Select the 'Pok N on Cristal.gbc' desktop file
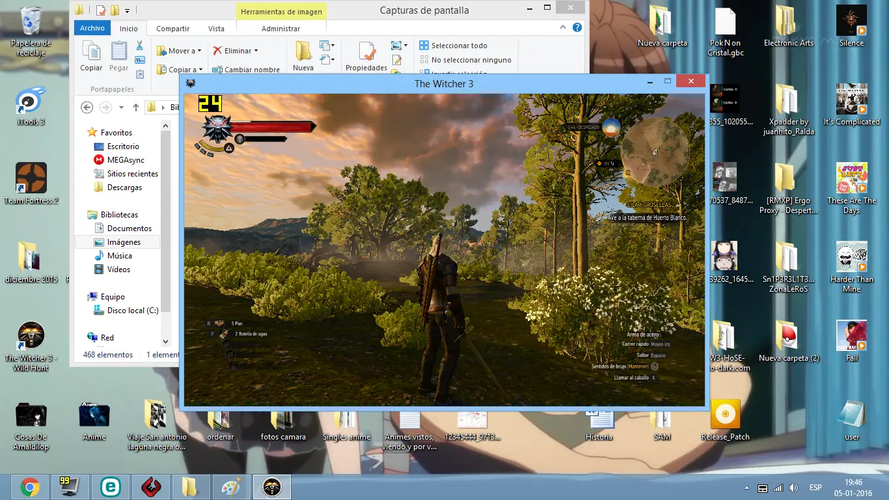This screenshot has height=500, width=889. click(x=725, y=33)
